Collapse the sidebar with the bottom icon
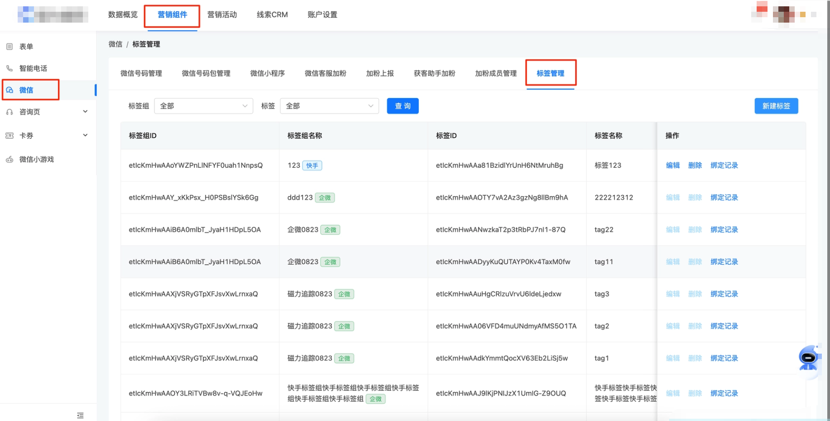The width and height of the screenshot is (830, 421). tap(80, 415)
